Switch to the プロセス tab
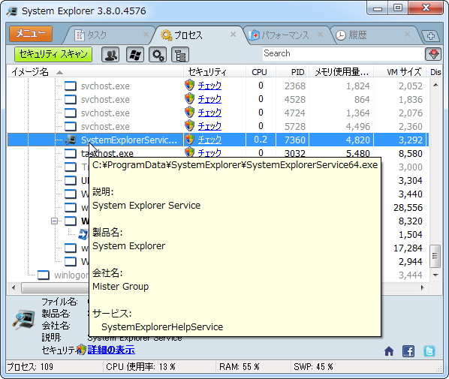 coord(188,35)
